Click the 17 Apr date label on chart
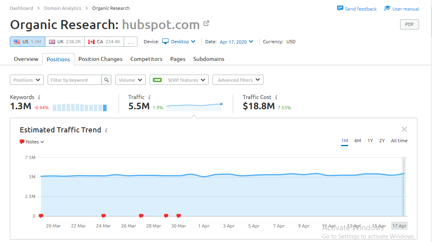The image size is (432, 242). pyautogui.click(x=399, y=226)
